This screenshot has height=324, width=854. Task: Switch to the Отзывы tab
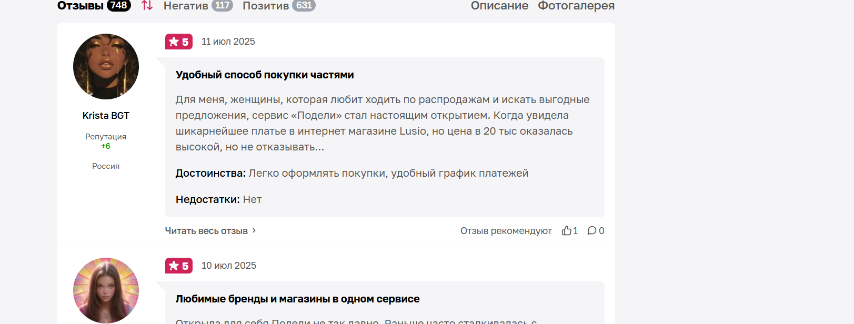(x=81, y=6)
